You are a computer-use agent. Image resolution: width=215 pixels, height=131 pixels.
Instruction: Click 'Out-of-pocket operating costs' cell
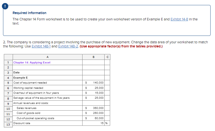(x=47, y=118)
